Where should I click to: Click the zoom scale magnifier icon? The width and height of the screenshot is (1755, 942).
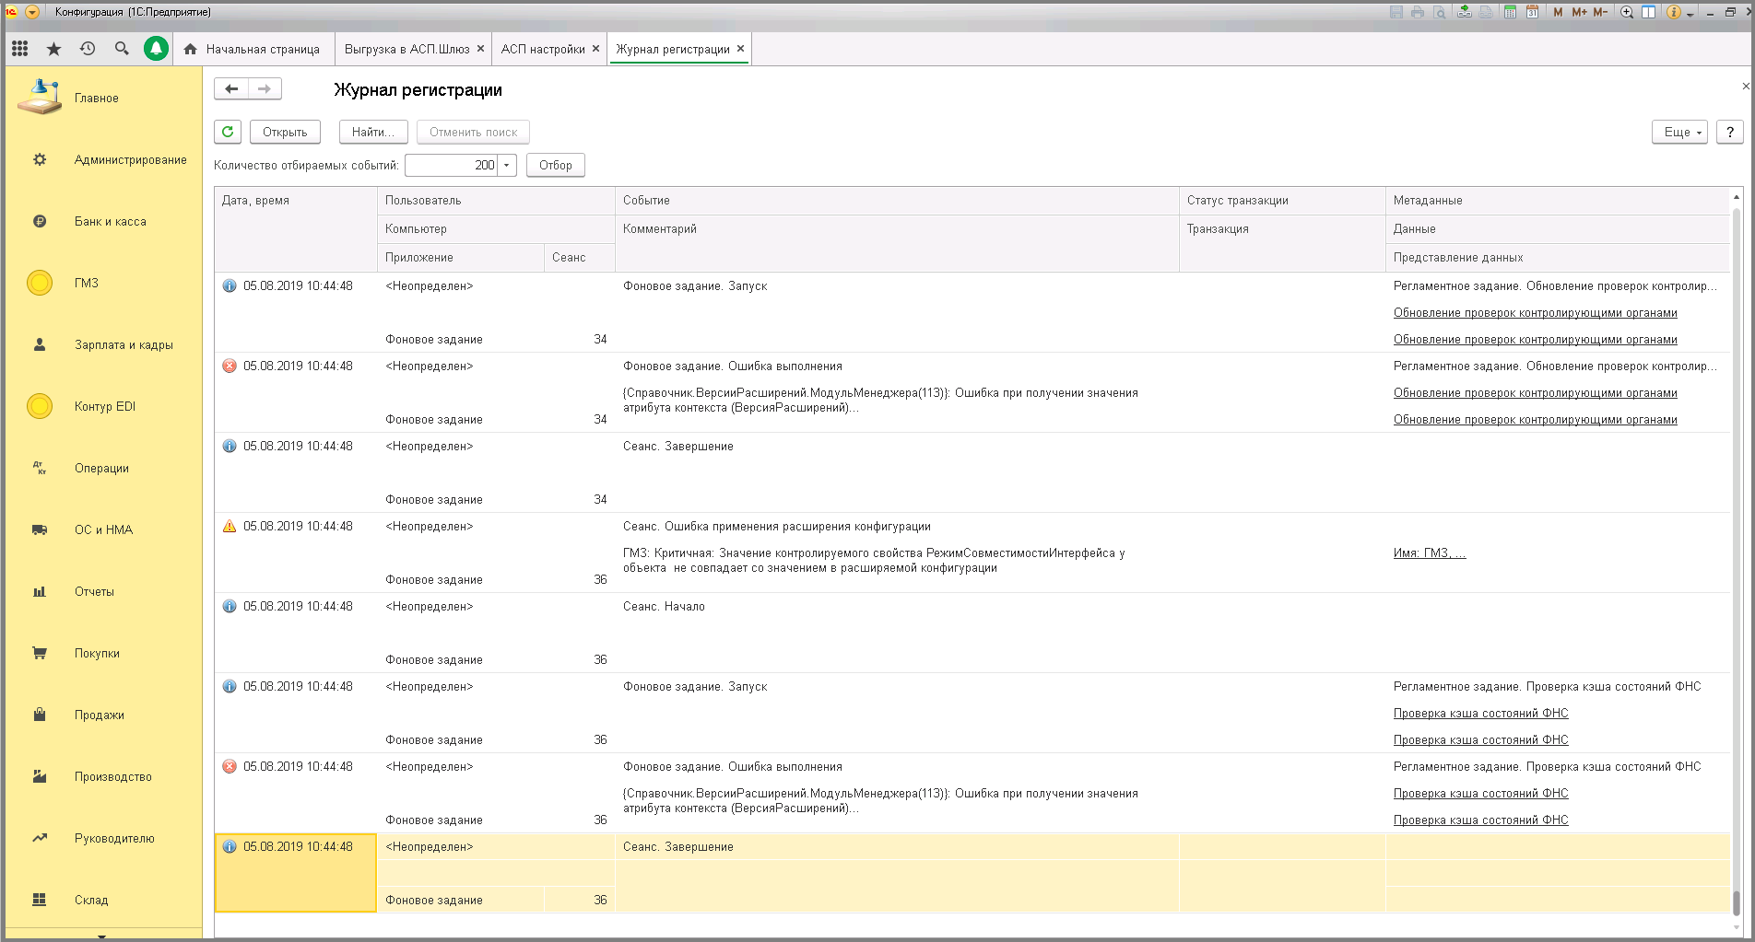1627,12
